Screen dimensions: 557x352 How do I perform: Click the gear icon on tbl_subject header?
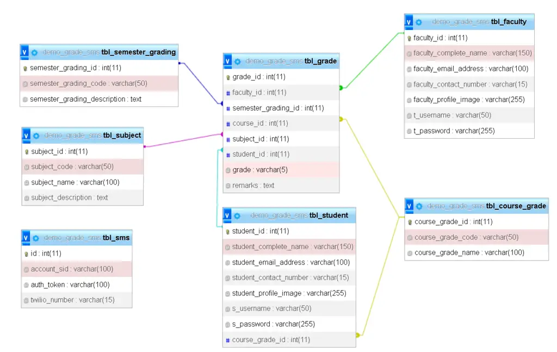point(35,135)
